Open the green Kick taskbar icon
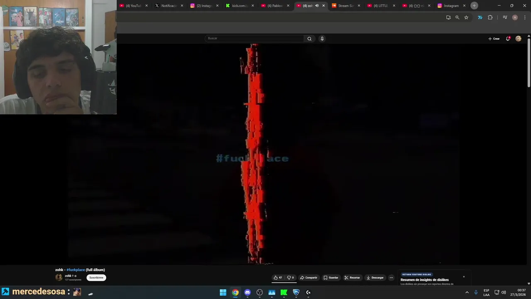The width and height of the screenshot is (531, 299). point(284,292)
